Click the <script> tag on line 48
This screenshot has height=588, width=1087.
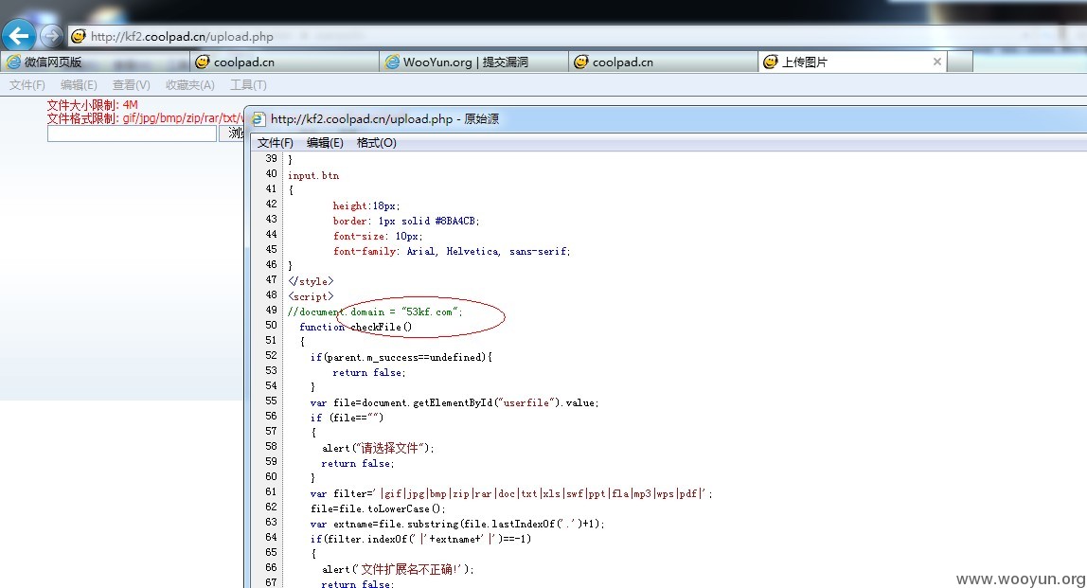coord(311,296)
